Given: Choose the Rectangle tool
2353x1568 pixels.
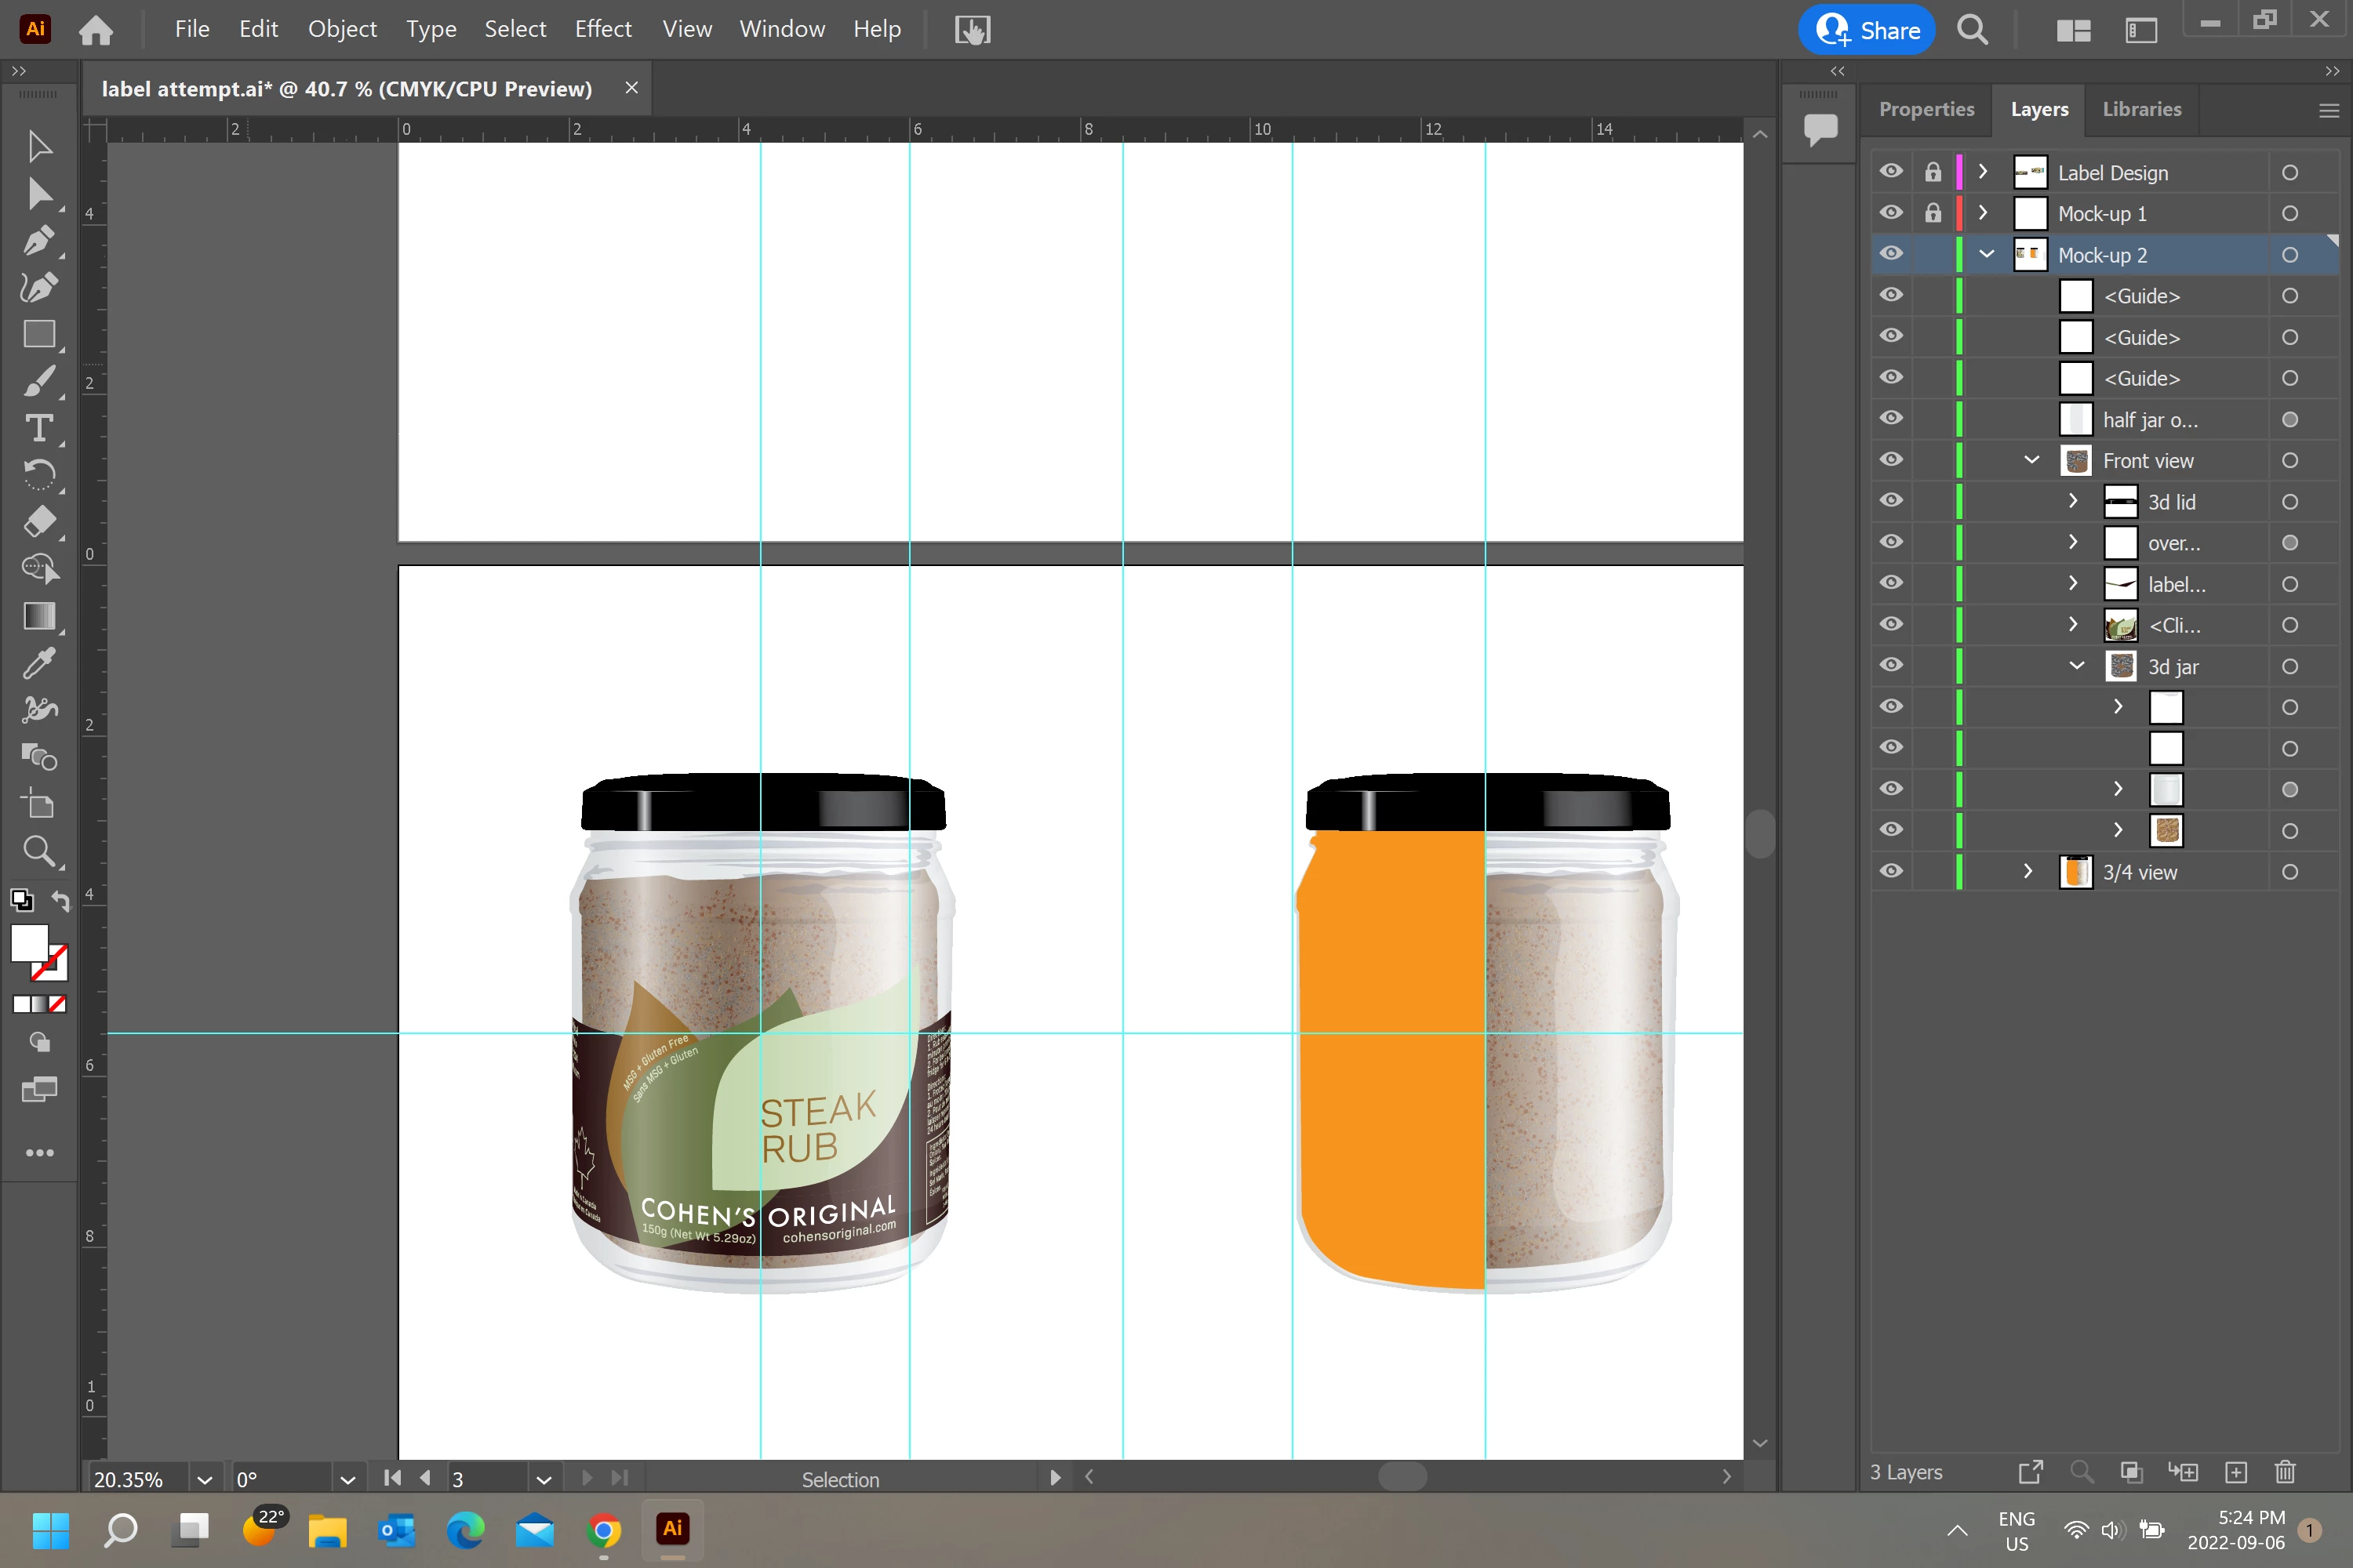Looking at the screenshot, I should (x=38, y=334).
